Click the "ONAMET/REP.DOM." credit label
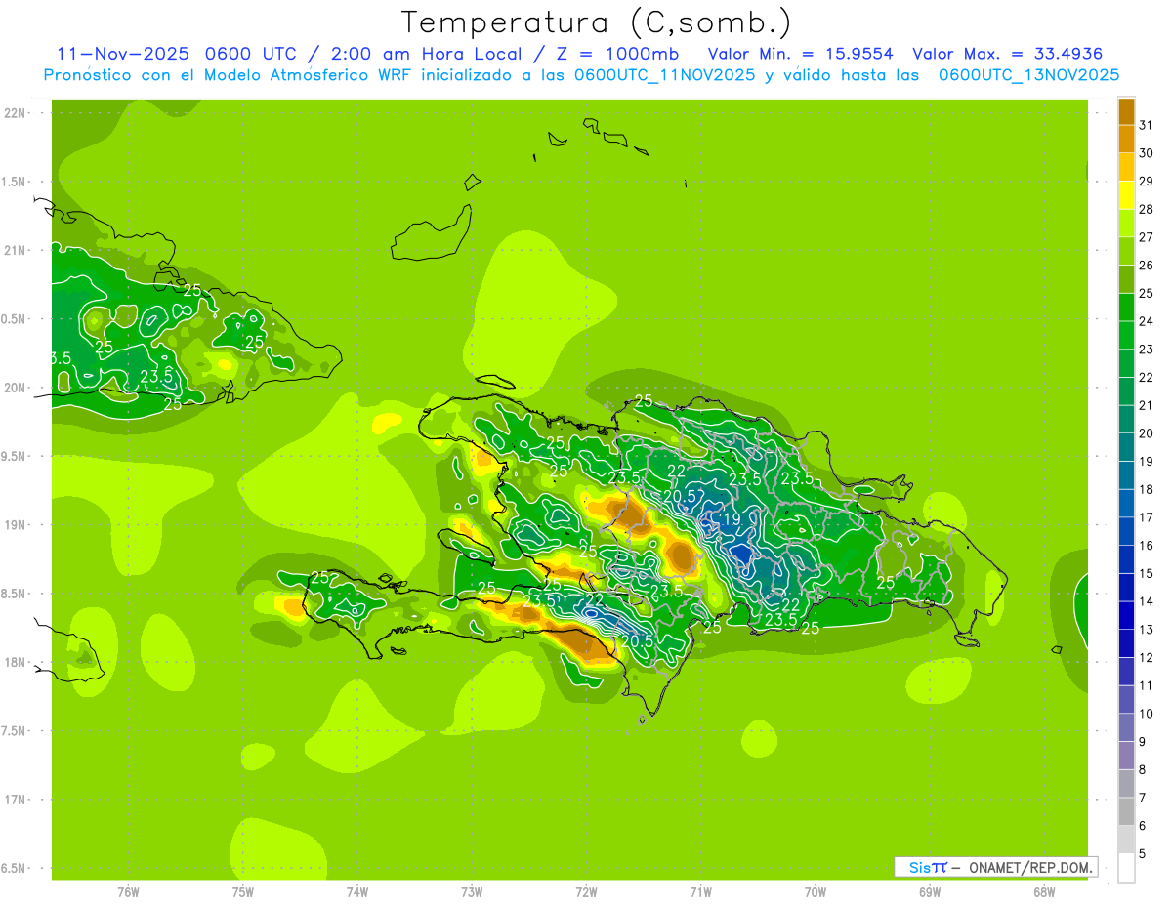This screenshot has height=905, width=1172. pos(1029,867)
